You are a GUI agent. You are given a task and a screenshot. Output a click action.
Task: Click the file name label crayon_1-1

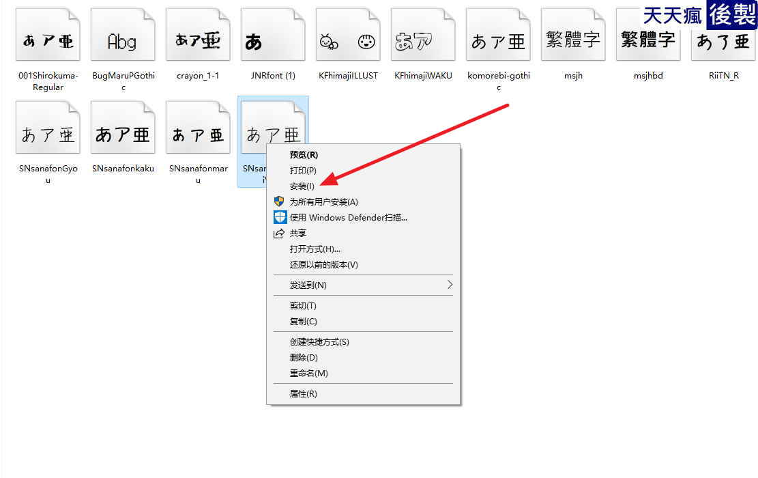pos(198,76)
